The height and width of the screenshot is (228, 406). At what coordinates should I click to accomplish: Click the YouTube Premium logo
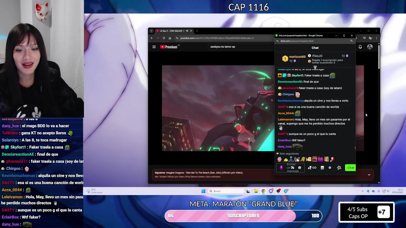pyautogui.click(x=168, y=47)
